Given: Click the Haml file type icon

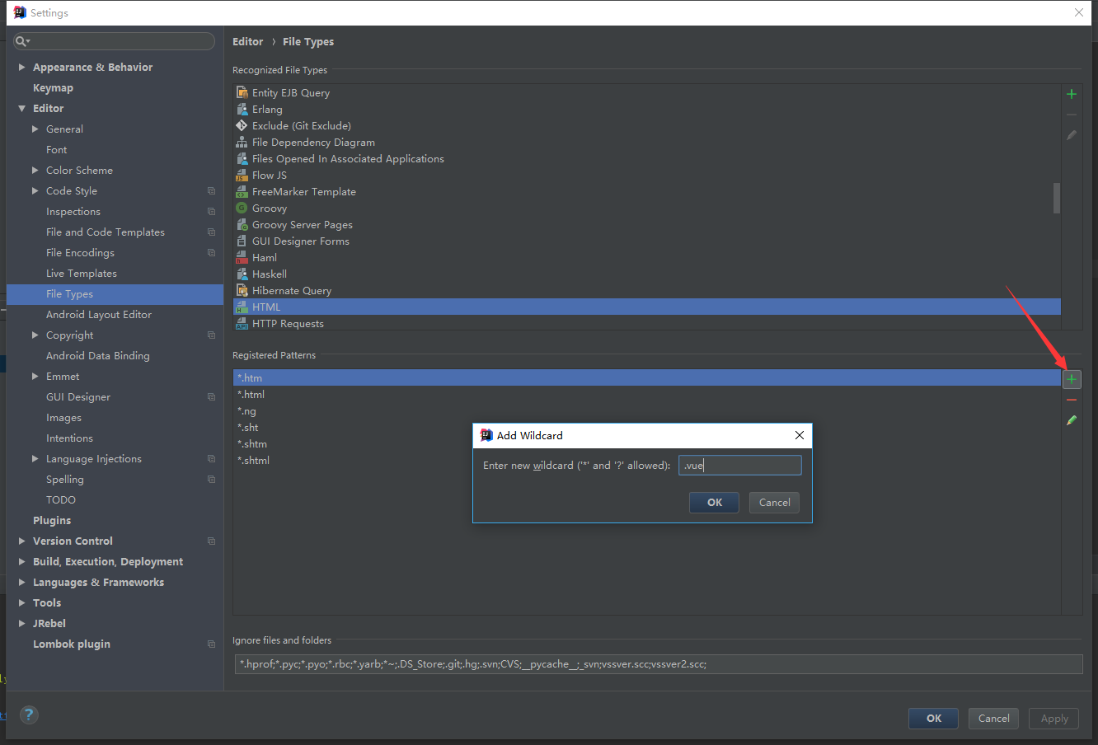Looking at the screenshot, I should (x=242, y=257).
